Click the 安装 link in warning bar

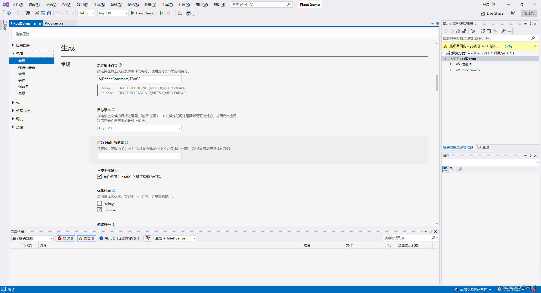tap(509, 46)
